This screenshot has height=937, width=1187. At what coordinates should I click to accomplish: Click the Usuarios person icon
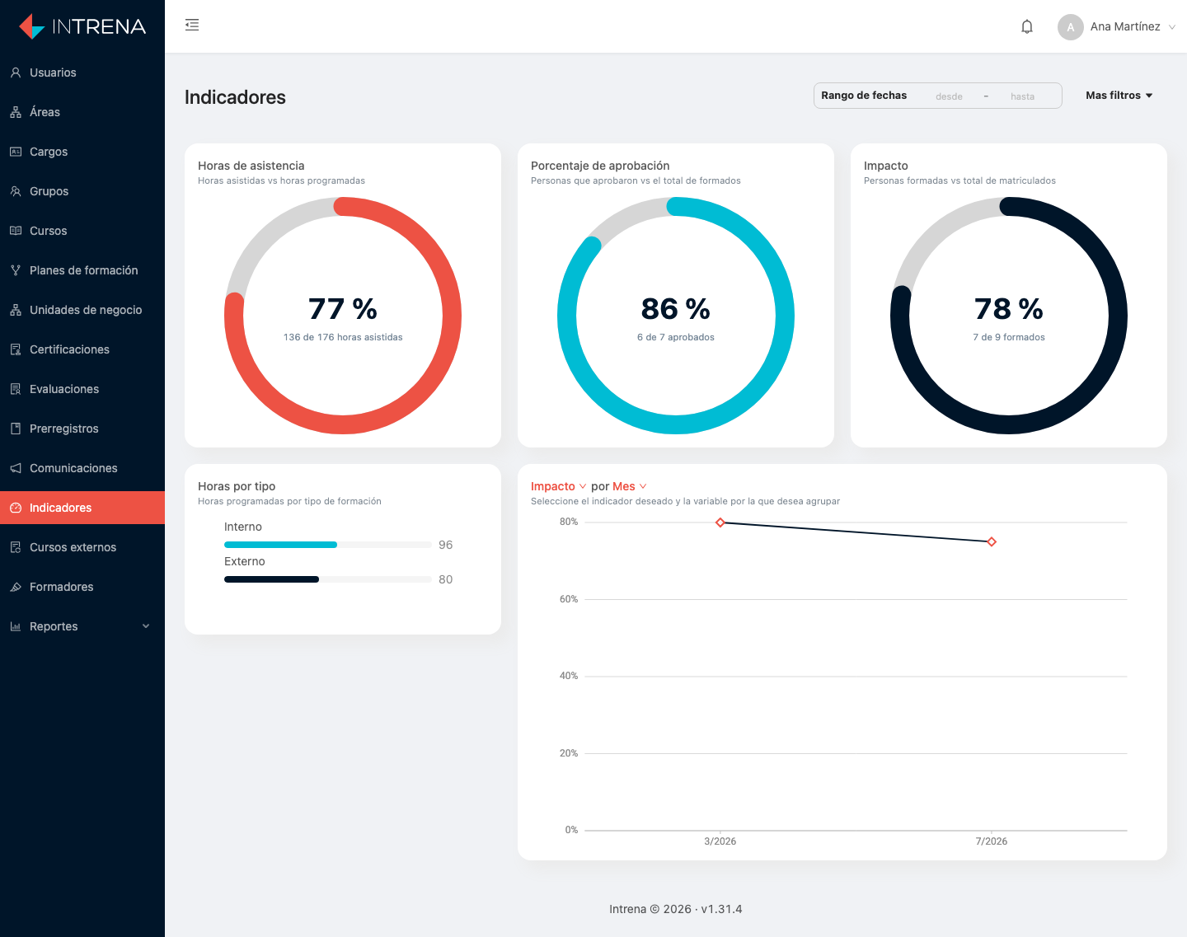[16, 73]
